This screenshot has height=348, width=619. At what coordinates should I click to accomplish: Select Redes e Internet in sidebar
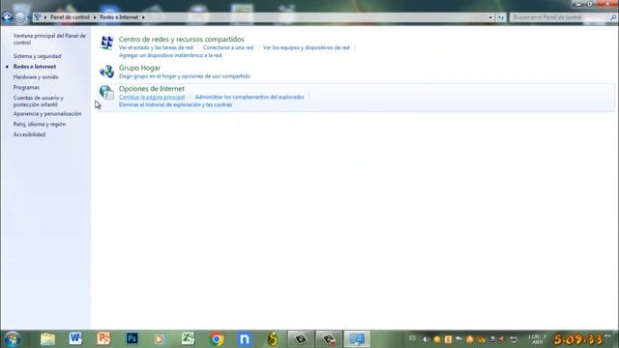(x=35, y=67)
